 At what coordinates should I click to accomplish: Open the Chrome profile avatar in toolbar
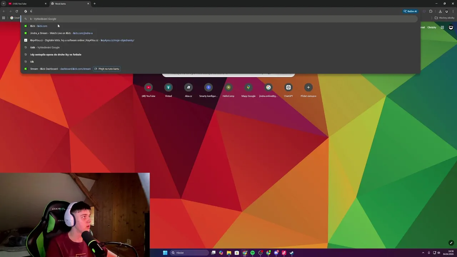446,11
